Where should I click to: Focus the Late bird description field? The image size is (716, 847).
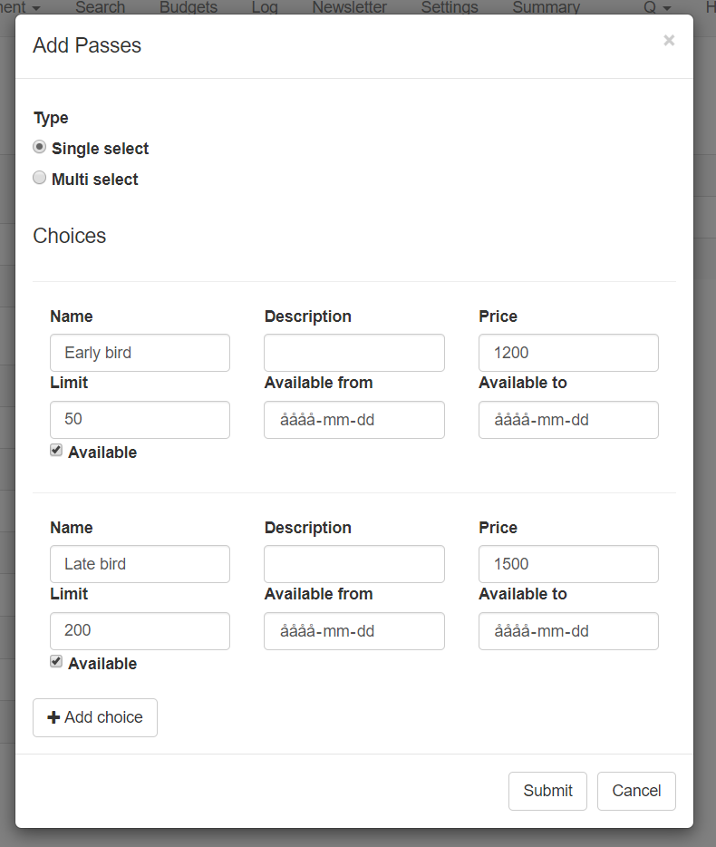354,564
